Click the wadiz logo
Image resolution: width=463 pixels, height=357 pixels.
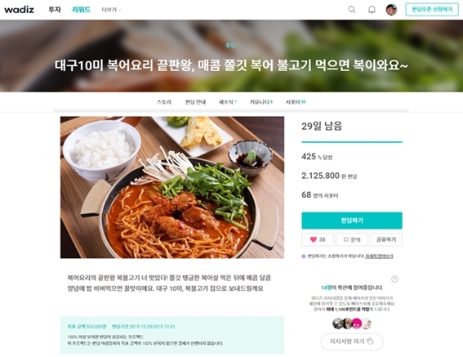20,10
